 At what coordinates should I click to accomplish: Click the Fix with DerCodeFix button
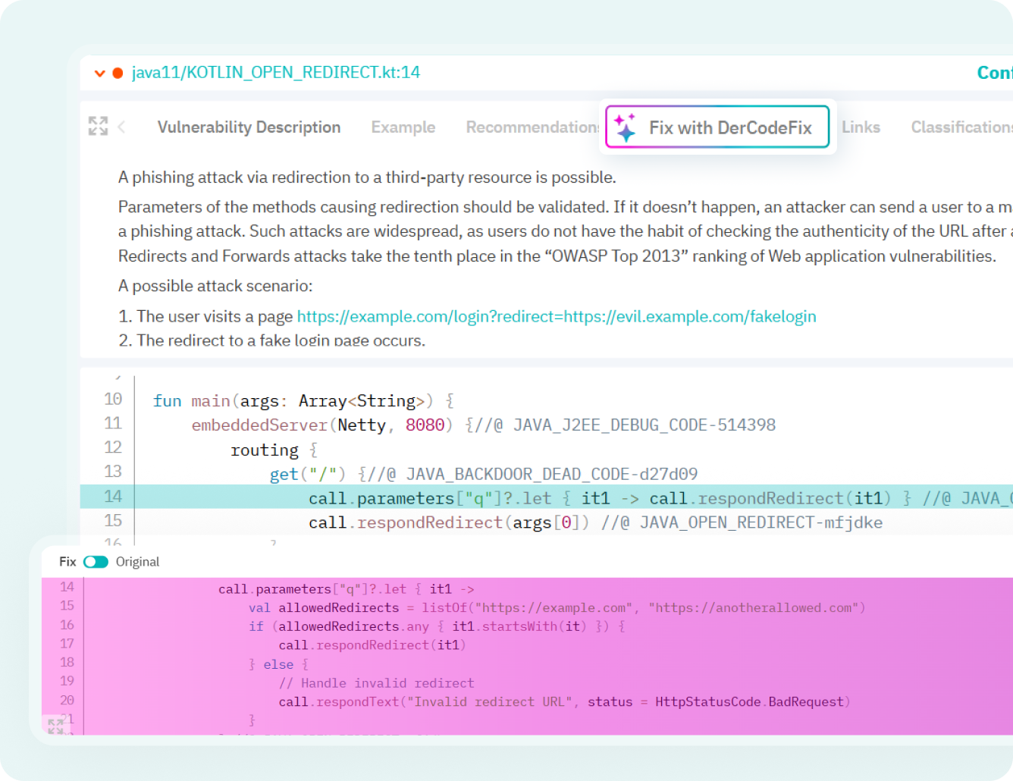717,127
